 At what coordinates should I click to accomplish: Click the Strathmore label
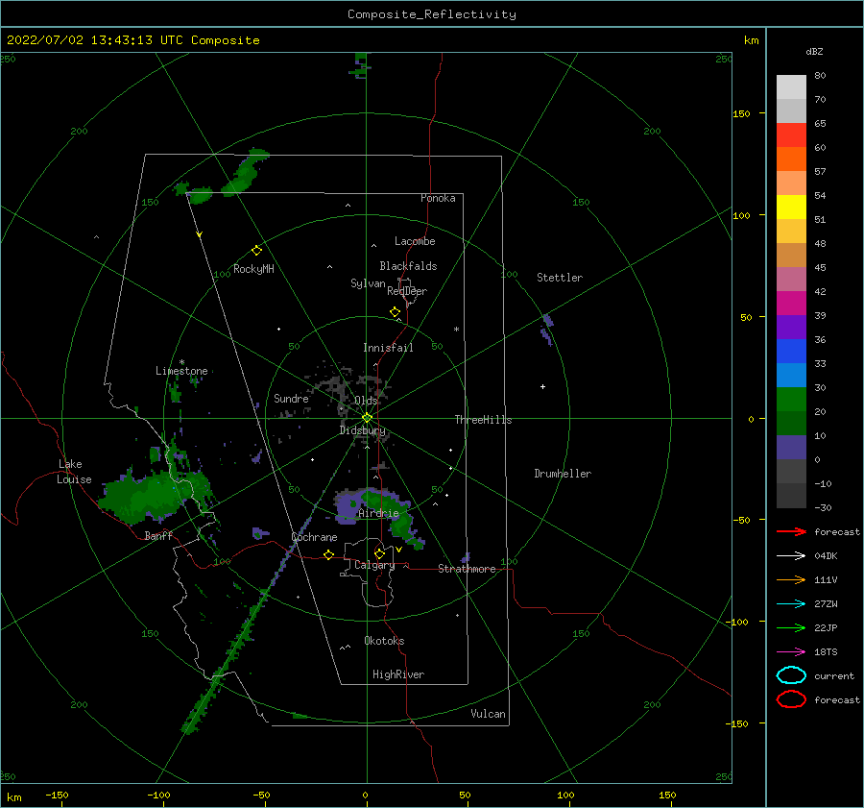[467, 569]
